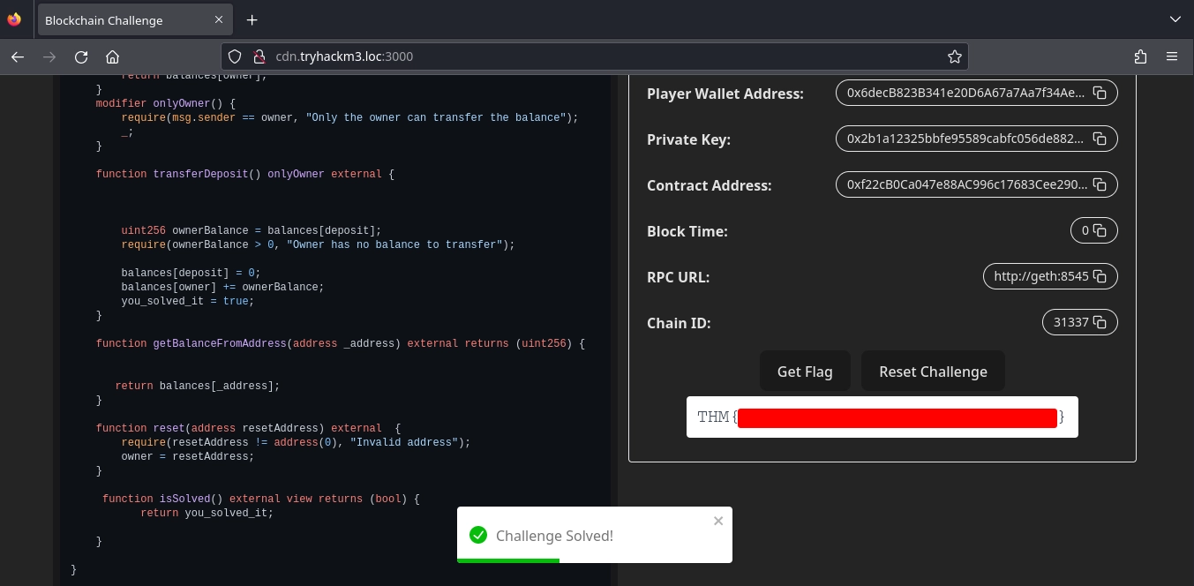The height and width of the screenshot is (586, 1194).
Task: Go to browser home page
Action: (x=112, y=56)
